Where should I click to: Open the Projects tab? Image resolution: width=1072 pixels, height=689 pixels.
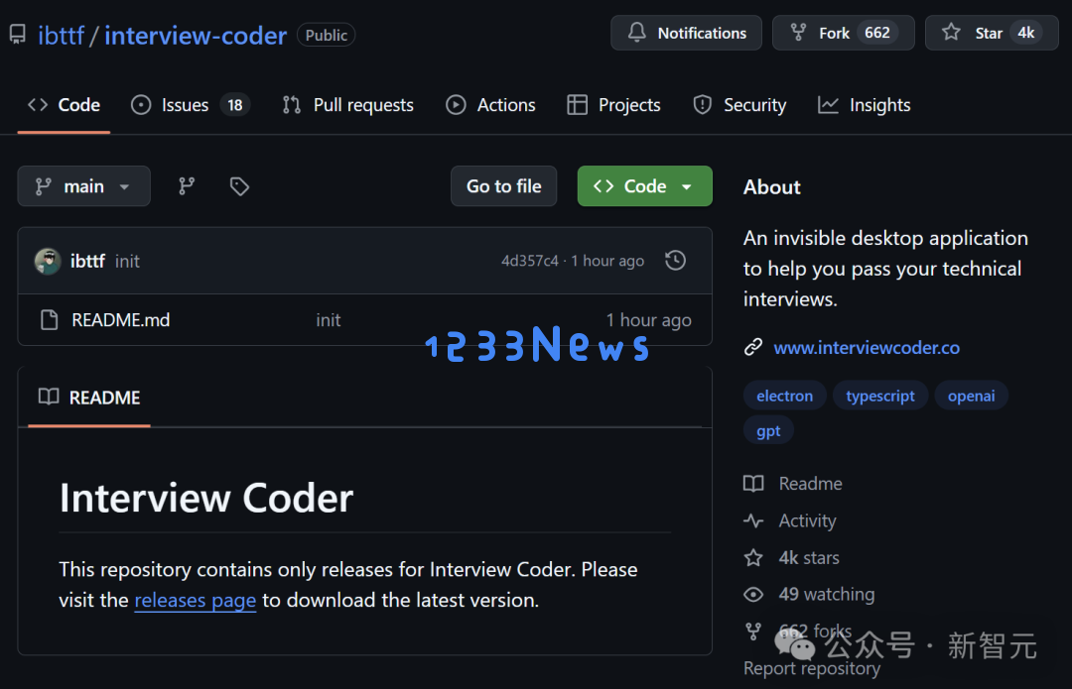point(614,105)
